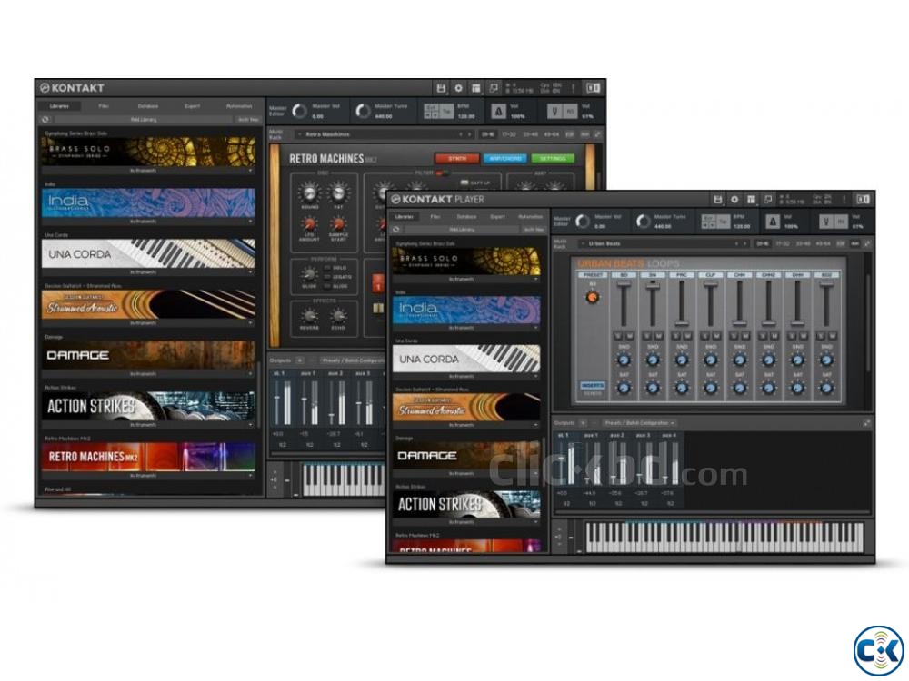
Task: Click refresh library icon in Kontakt window
Action: click(45, 119)
